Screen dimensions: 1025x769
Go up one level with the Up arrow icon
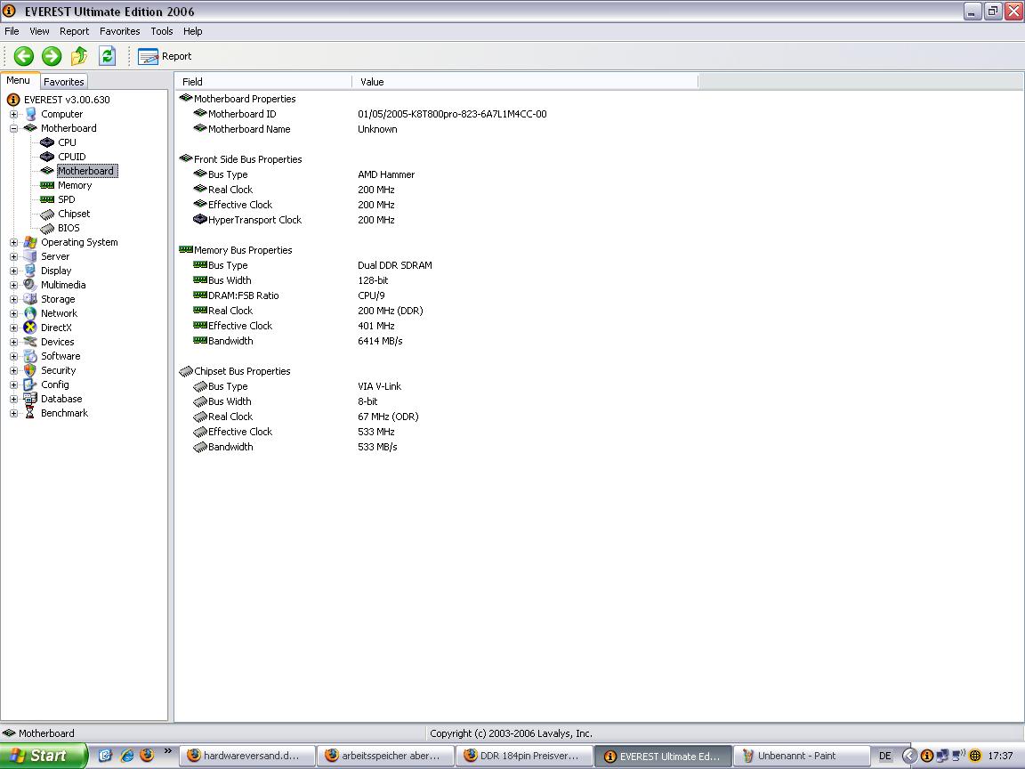79,56
